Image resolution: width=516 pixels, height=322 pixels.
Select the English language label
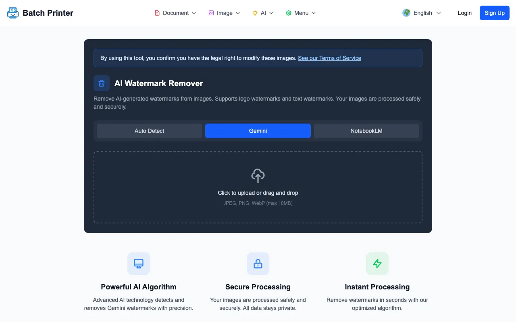coord(423,13)
